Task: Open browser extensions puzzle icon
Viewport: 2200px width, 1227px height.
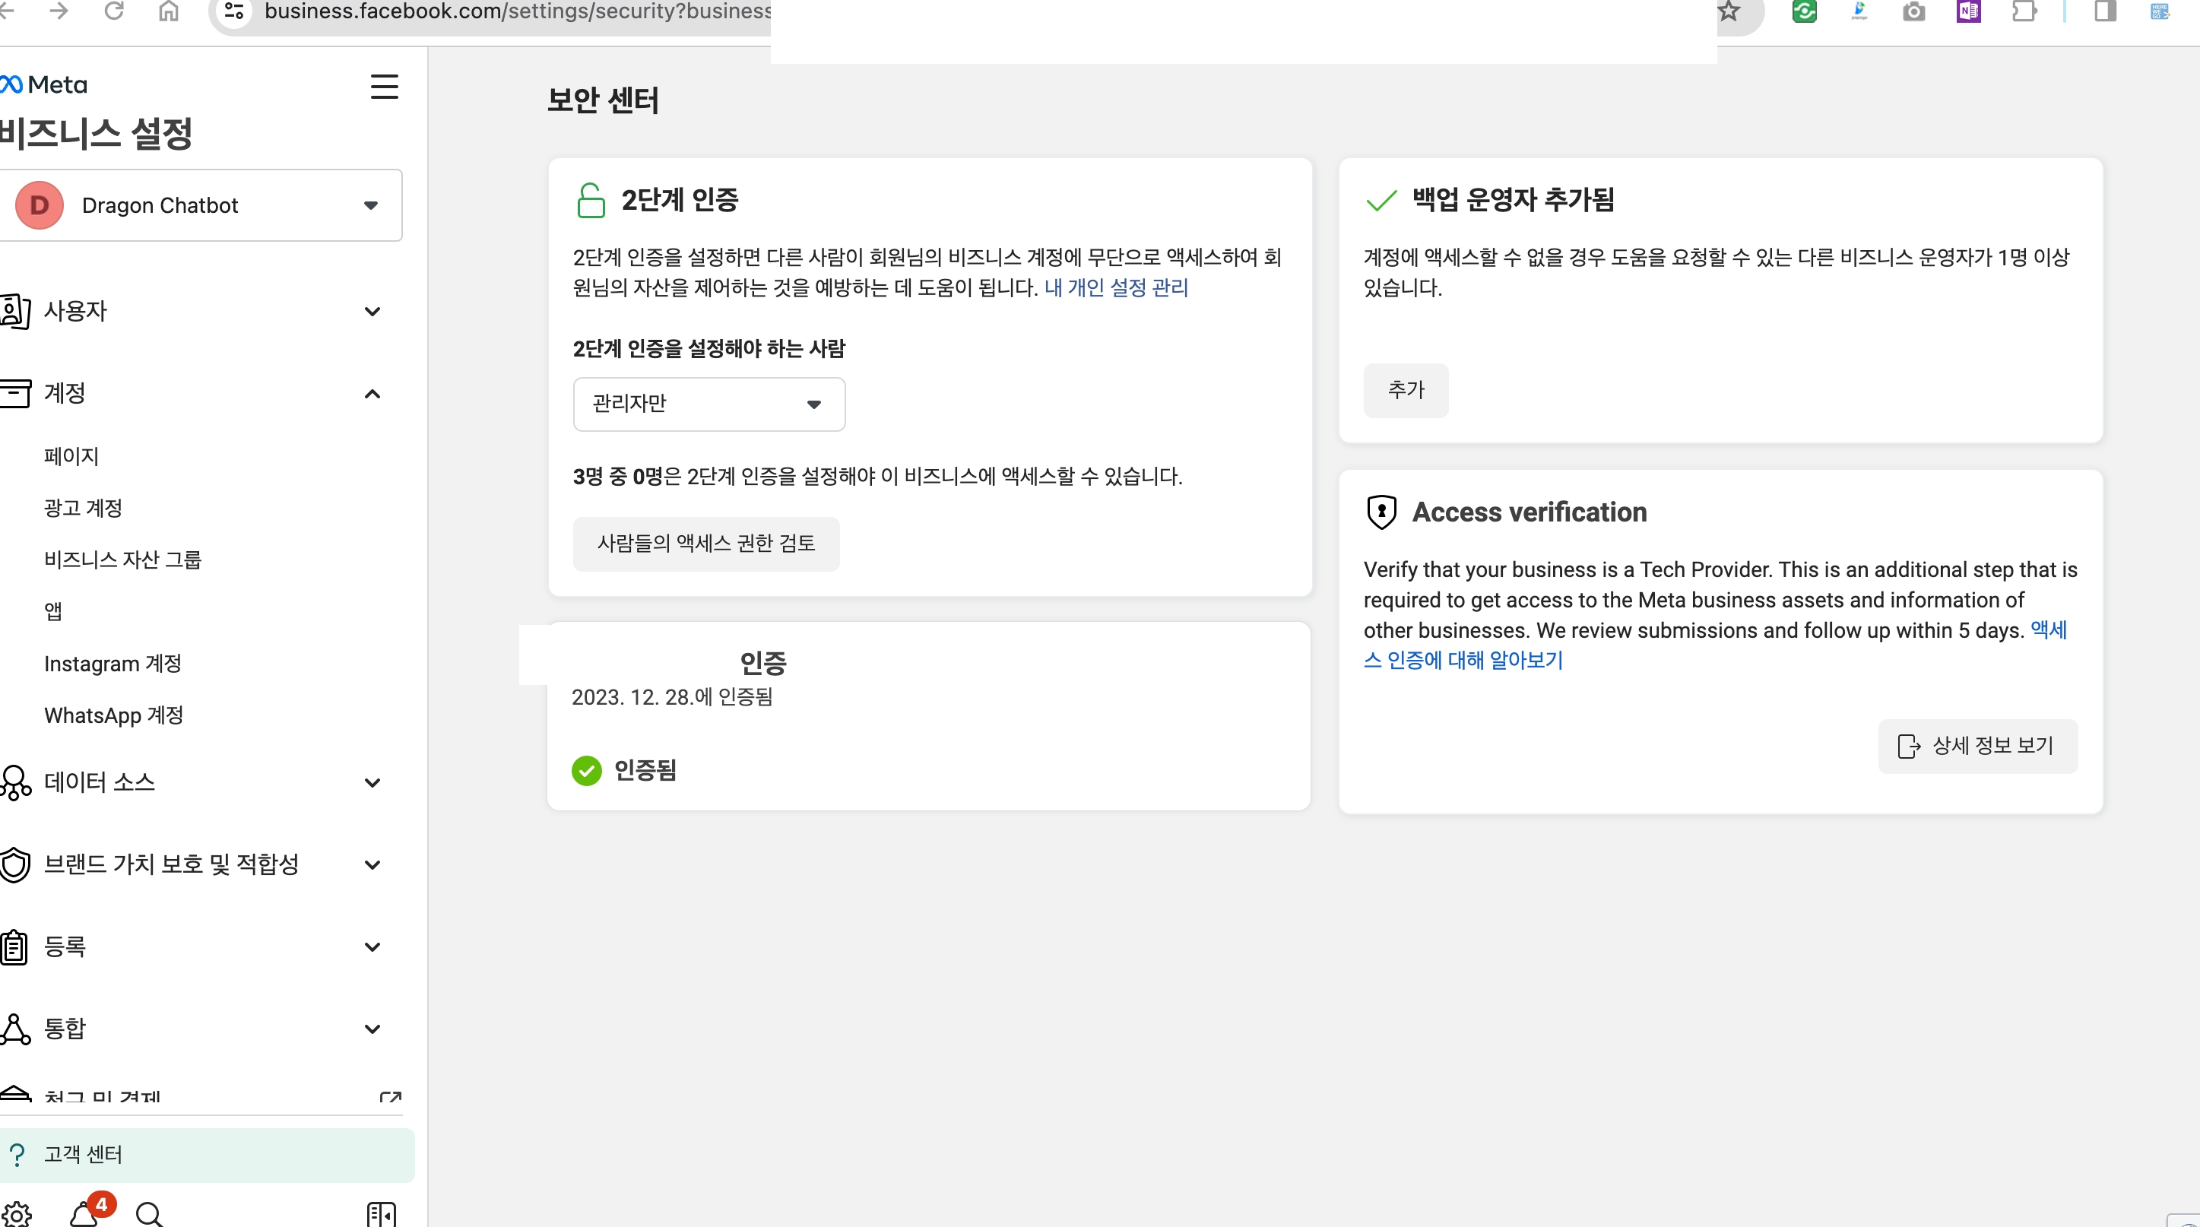Action: pos(2023,11)
